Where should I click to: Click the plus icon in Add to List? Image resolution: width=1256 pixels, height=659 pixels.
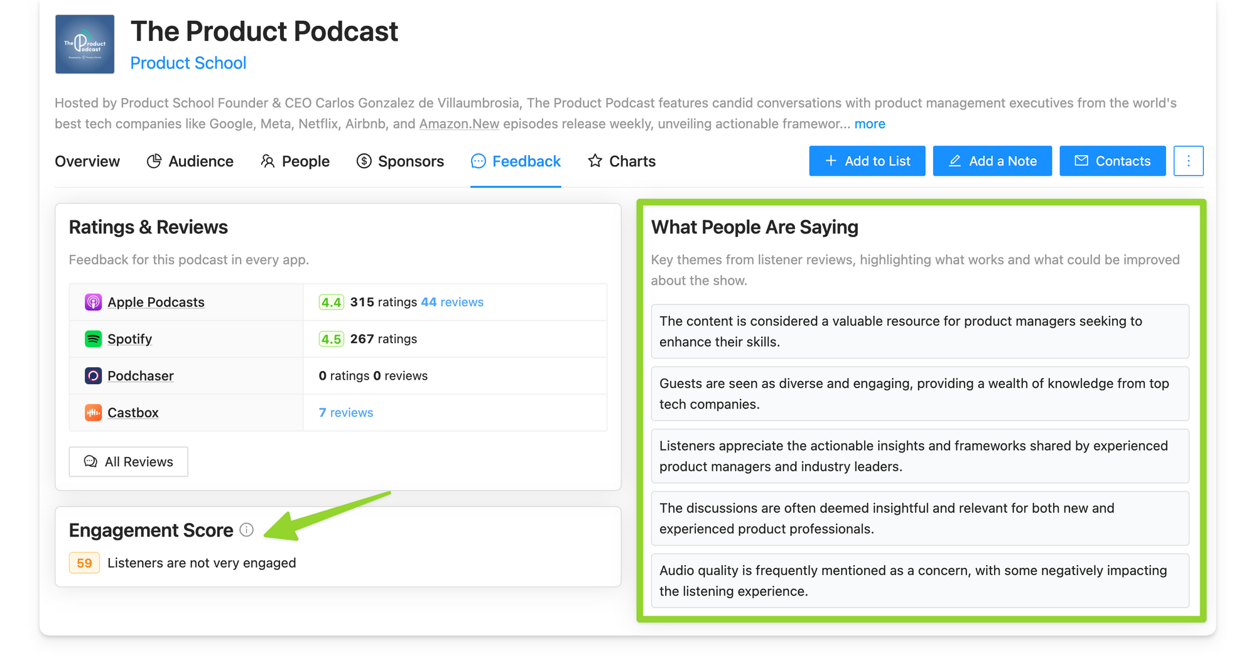click(x=830, y=161)
